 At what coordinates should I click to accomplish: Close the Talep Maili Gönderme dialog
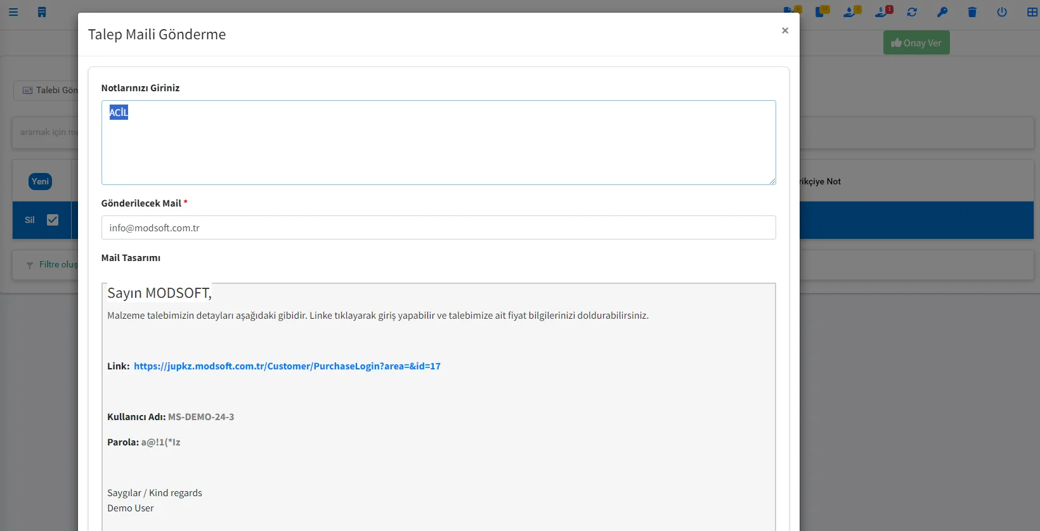coord(785,30)
